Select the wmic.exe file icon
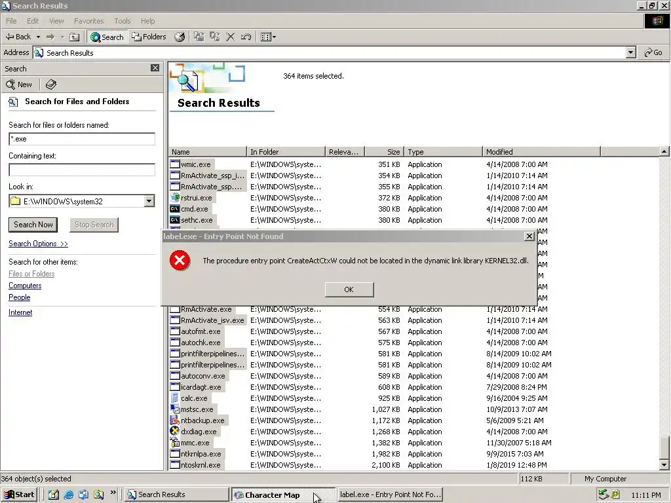671x503 pixels. point(174,164)
